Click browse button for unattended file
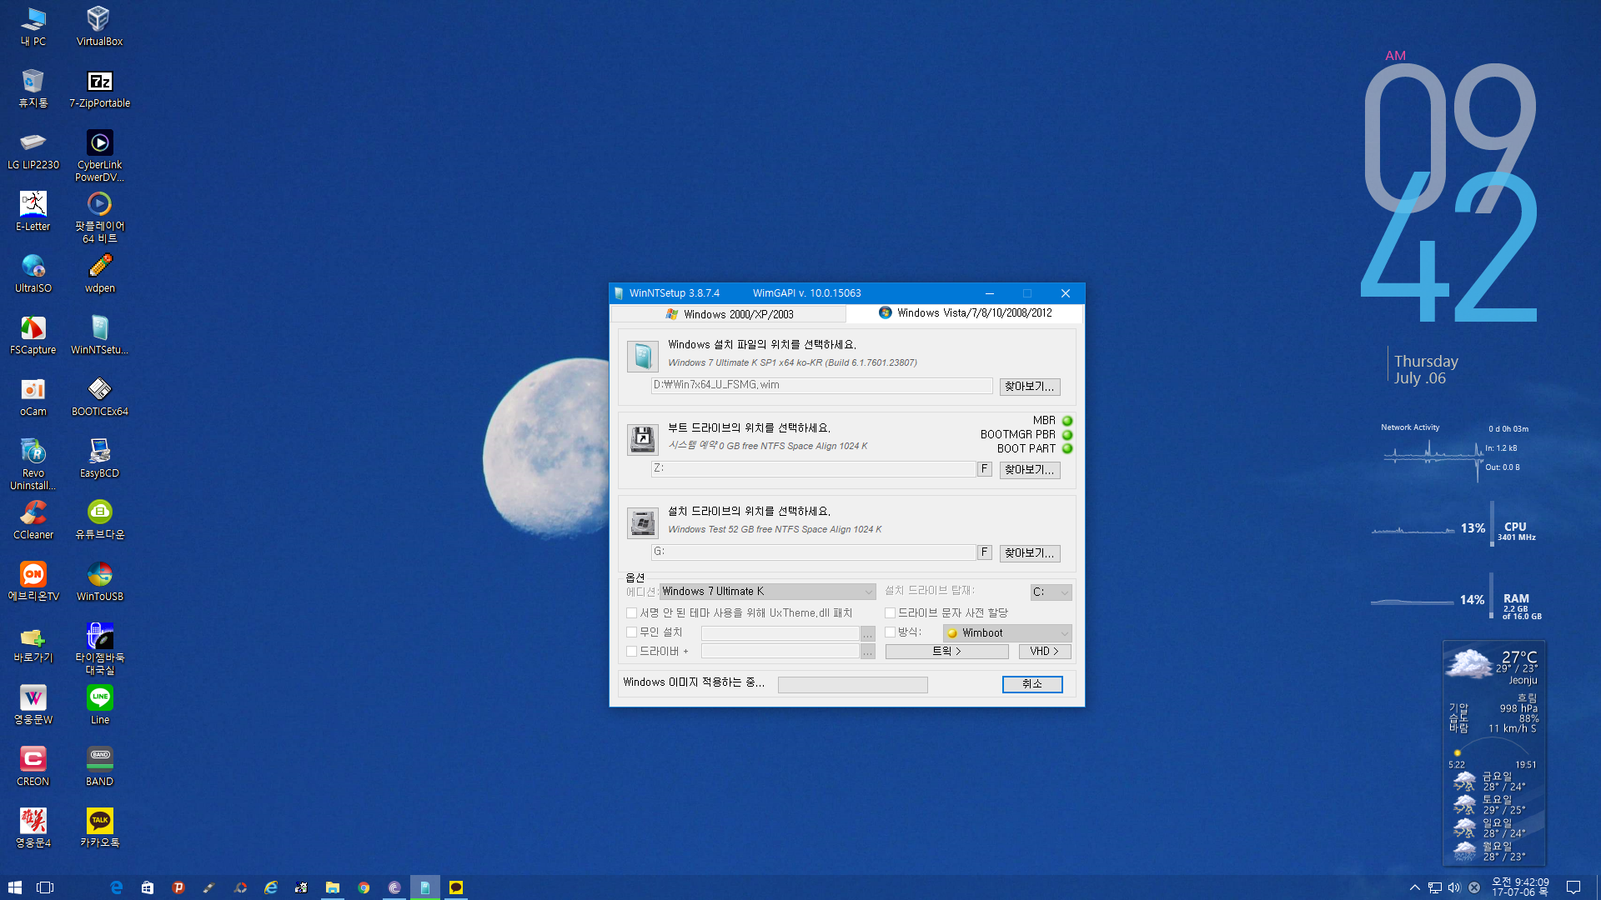 click(x=868, y=633)
